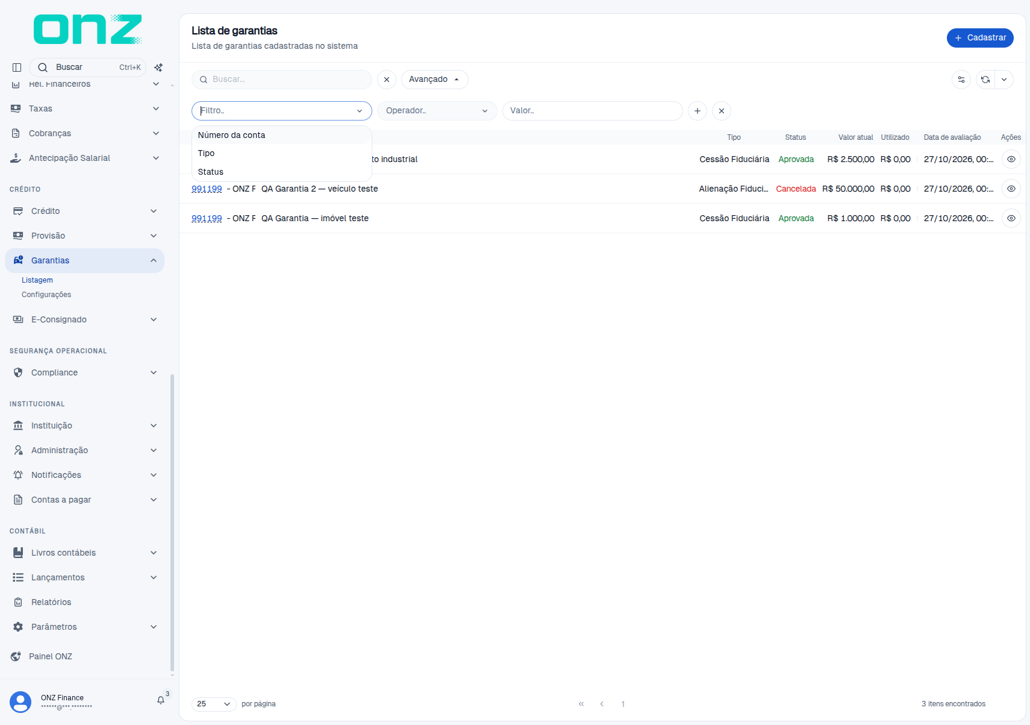Click the Cadastrar button
The height and width of the screenshot is (725, 1030).
click(x=980, y=37)
